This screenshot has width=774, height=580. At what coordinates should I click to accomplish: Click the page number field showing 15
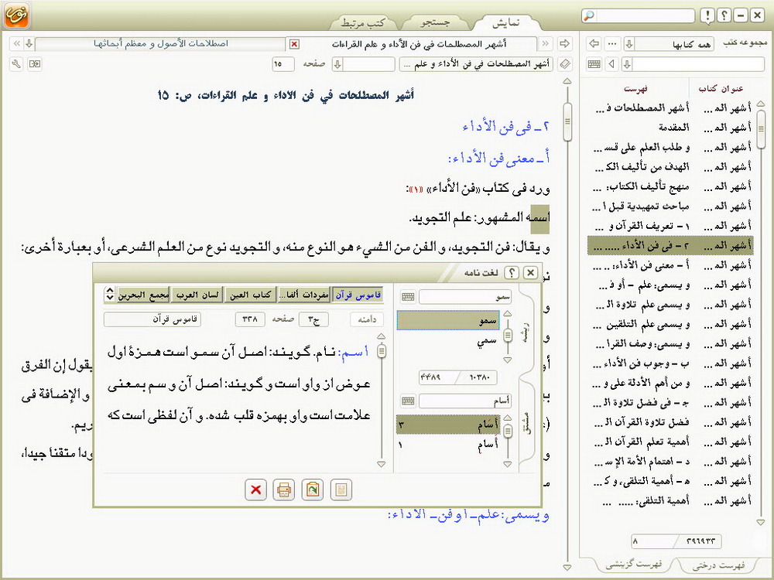click(283, 64)
